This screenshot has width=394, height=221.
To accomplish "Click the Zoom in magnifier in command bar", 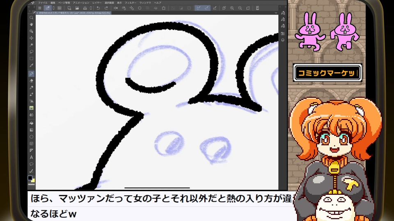I will 232,8.
